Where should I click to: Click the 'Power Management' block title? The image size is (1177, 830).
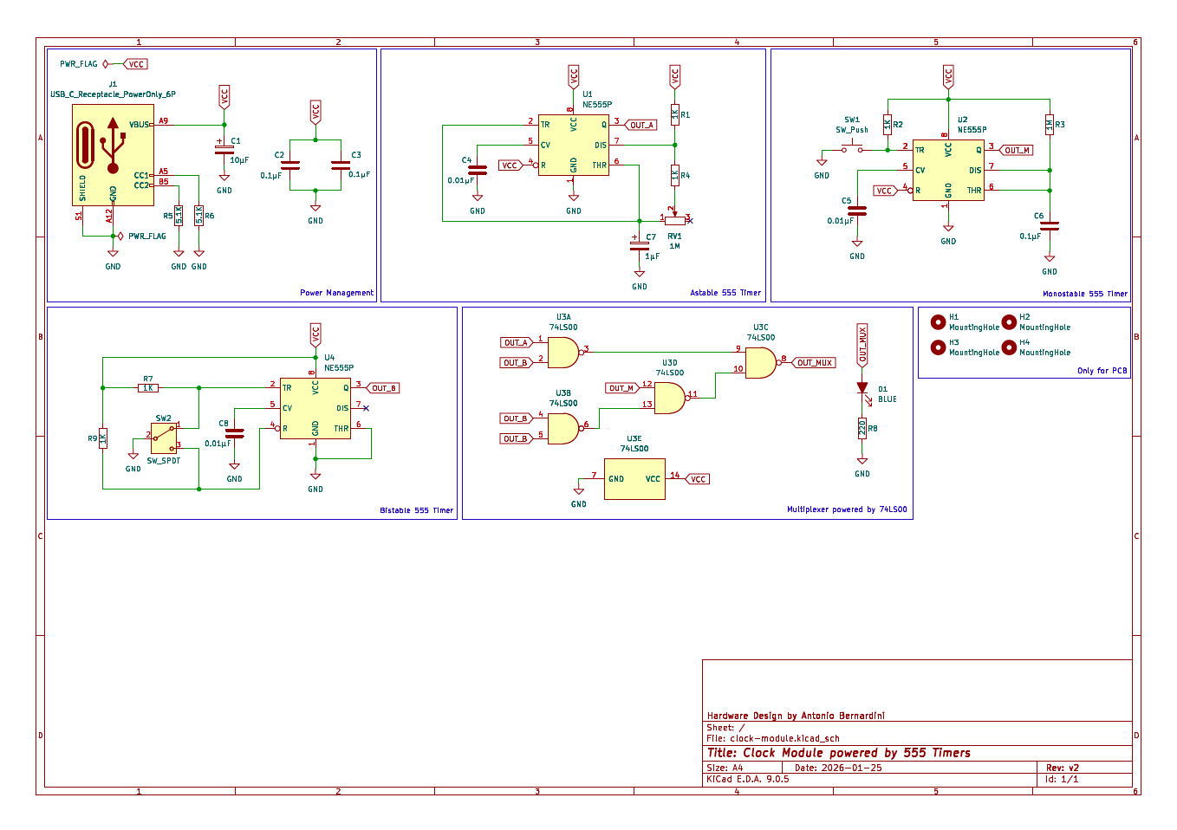(336, 293)
